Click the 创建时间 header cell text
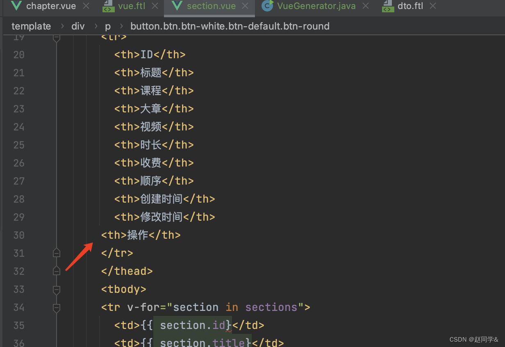 pyautogui.click(x=162, y=199)
